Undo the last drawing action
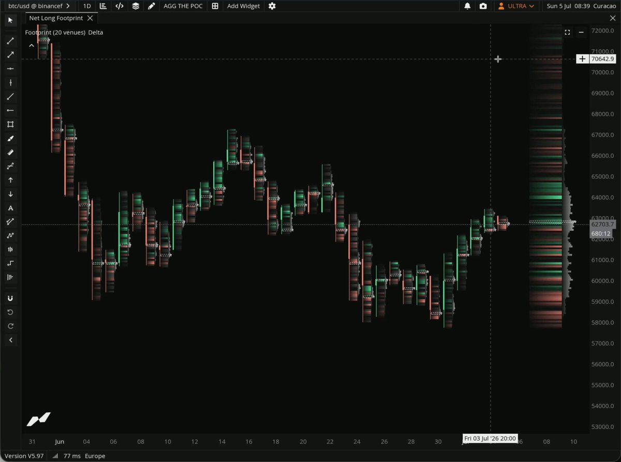This screenshot has height=462, width=621. coord(10,312)
